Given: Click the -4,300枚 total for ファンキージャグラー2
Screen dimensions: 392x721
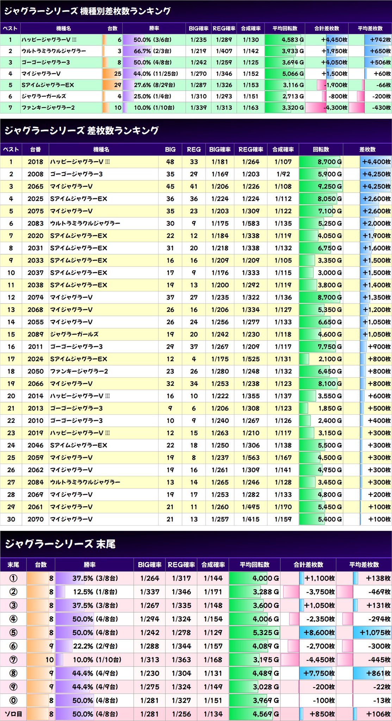Looking at the screenshot, I should tap(335, 107).
